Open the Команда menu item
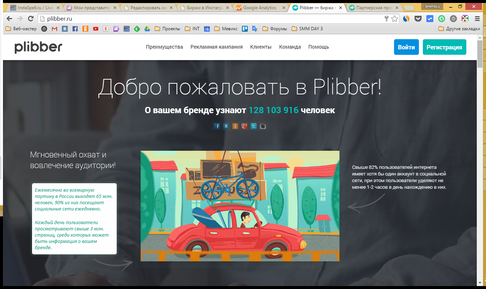 coord(290,47)
